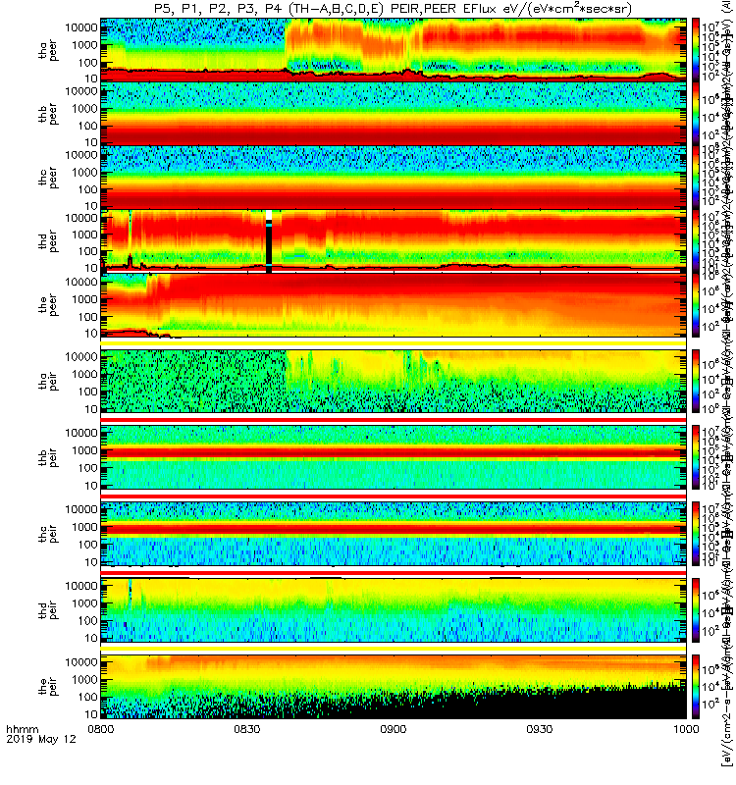This screenshot has height=785, width=736.
Task: Click the "2019 May 12" date label
Action: pyautogui.click(x=41, y=739)
